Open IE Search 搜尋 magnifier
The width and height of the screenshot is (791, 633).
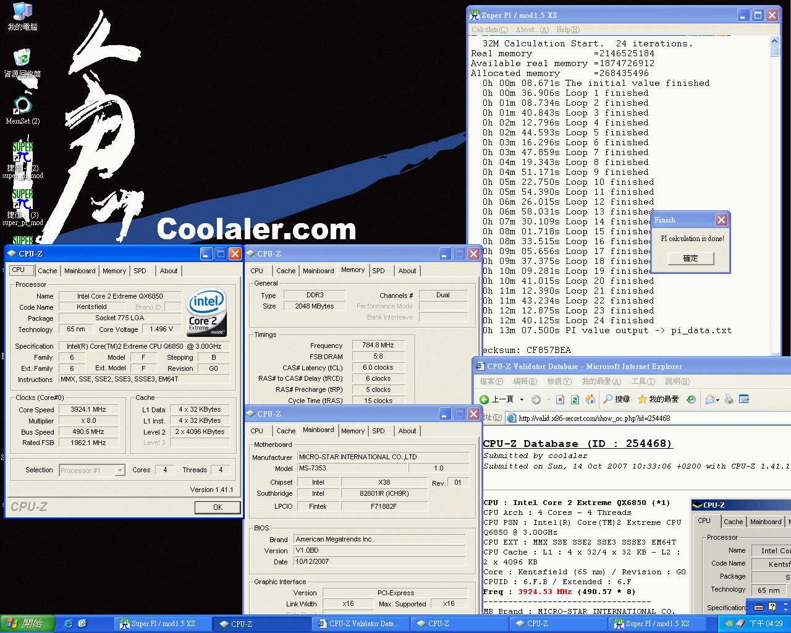616,399
